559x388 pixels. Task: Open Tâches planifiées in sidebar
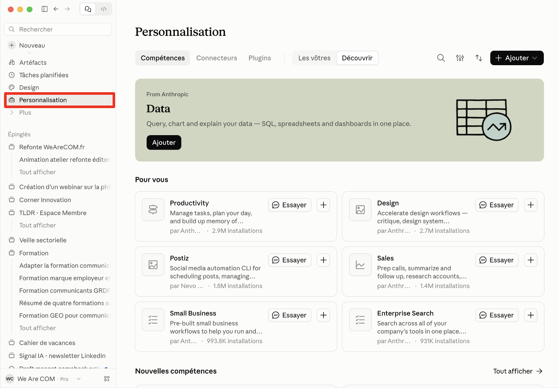coord(58,75)
